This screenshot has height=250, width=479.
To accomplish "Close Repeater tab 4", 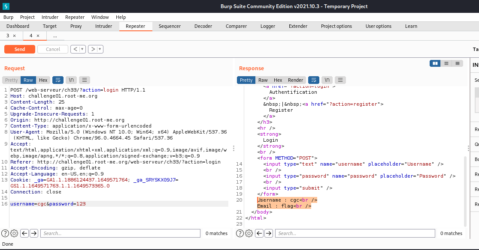I will pyautogui.click(x=38, y=36).
